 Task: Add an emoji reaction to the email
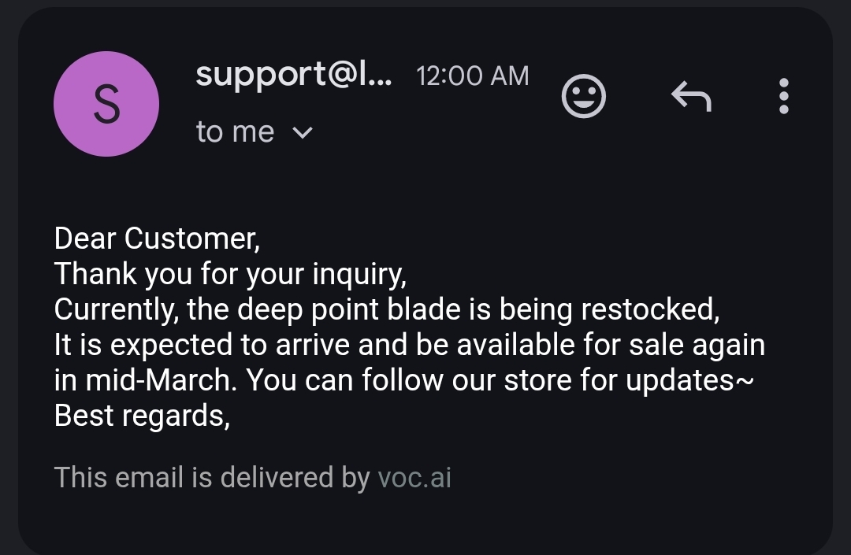tap(583, 97)
